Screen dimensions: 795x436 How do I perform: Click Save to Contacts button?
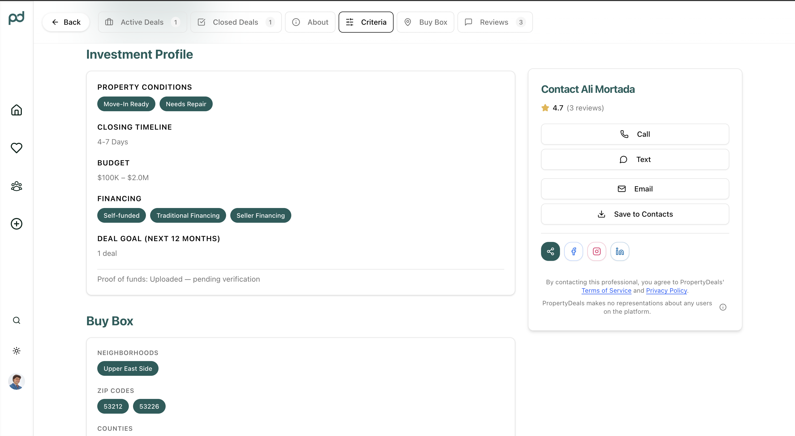pyautogui.click(x=635, y=214)
